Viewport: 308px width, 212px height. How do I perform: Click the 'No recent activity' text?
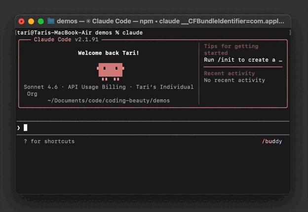click(x=234, y=80)
